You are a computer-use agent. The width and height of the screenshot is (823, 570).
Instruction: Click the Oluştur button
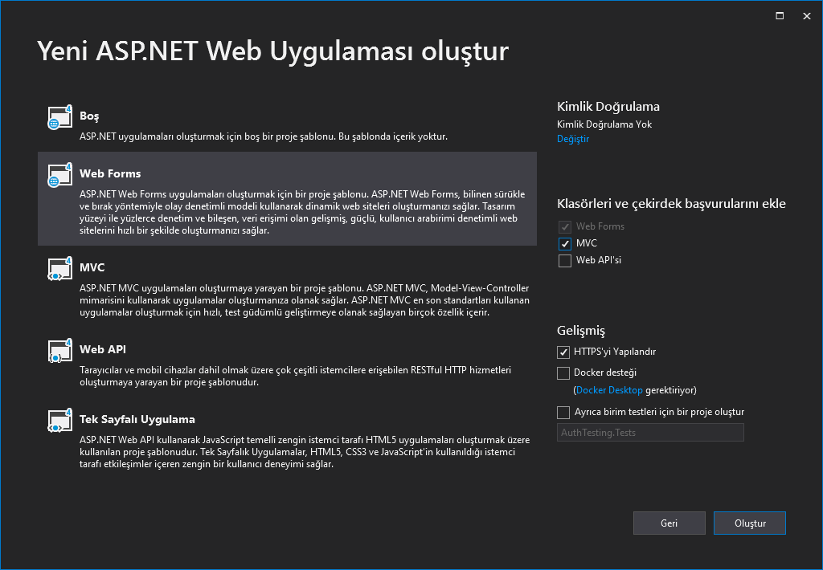coord(750,523)
